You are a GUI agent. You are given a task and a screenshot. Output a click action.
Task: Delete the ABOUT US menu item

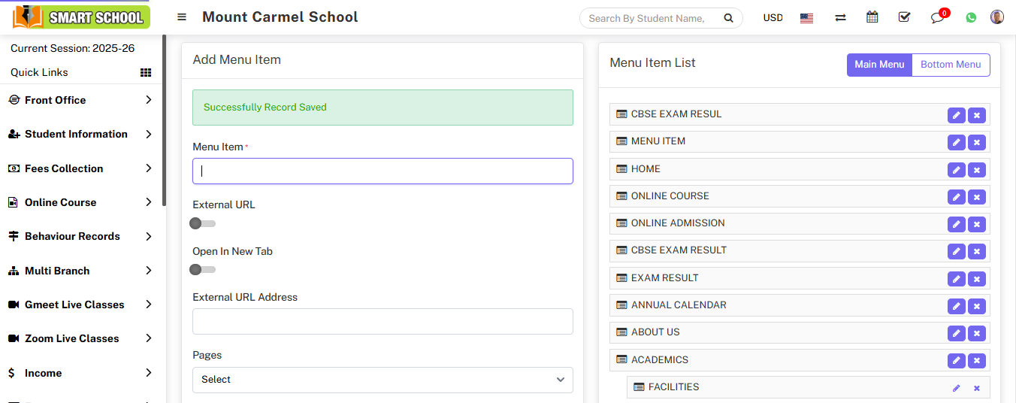click(x=976, y=333)
